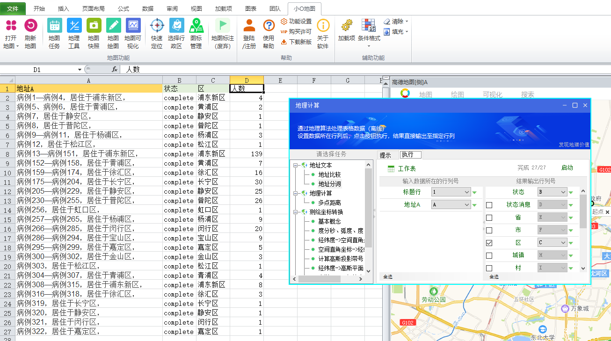Click the 填充 fill option
The height and width of the screenshot is (341, 611).
(x=396, y=32)
